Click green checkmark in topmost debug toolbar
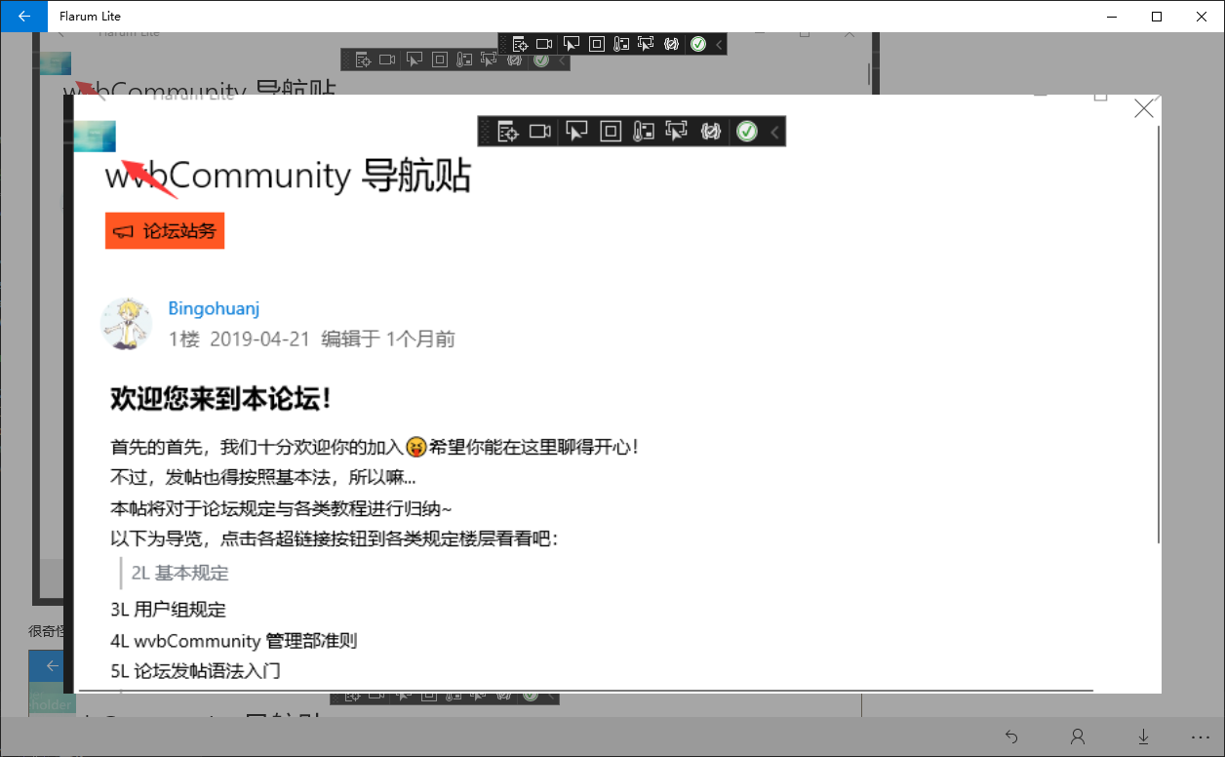Image resolution: width=1225 pixels, height=757 pixels. pos(697,44)
